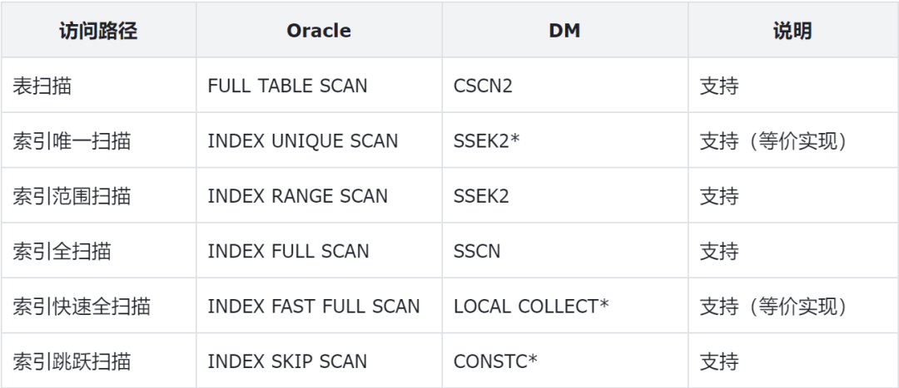Select the 索引快速全扫描 cell
This screenshot has width=899, height=388.
tap(82, 307)
